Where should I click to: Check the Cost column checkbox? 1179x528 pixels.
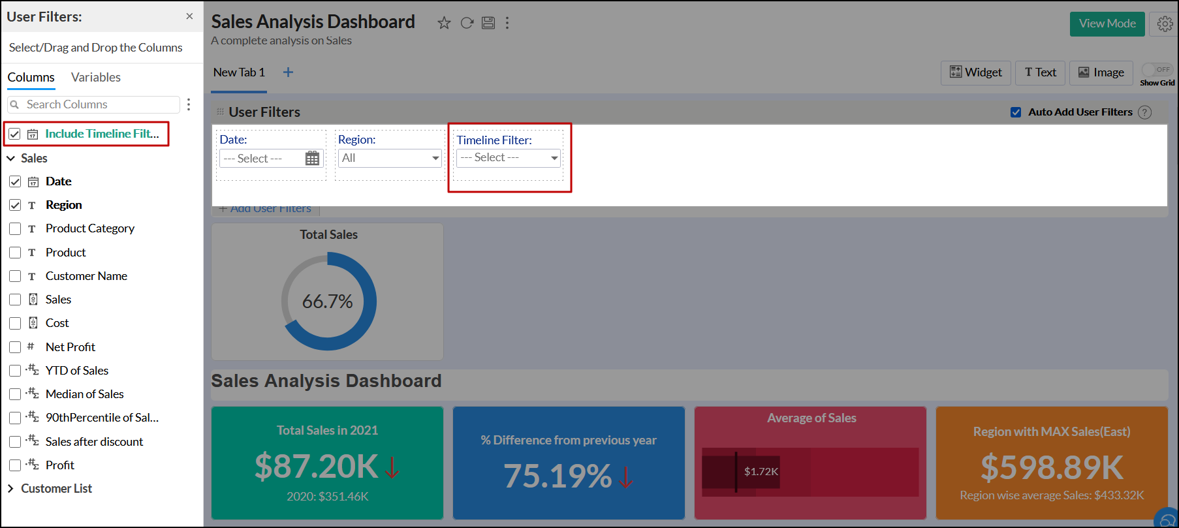point(15,323)
